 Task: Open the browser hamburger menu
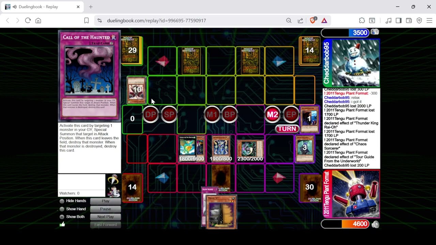pos(429,20)
